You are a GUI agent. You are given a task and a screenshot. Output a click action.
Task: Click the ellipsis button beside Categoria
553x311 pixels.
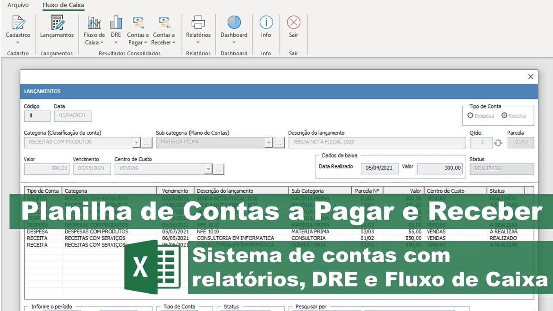[x=147, y=142]
